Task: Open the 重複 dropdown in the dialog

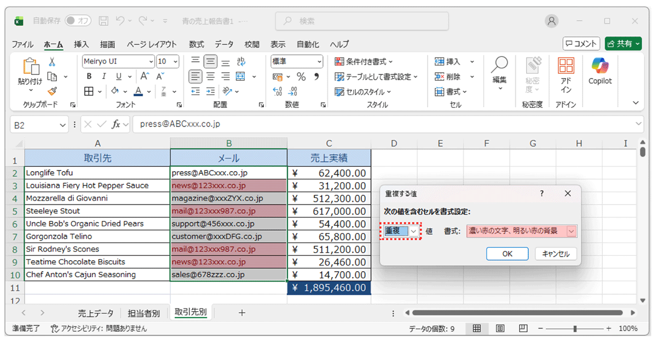Action: pos(413,231)
